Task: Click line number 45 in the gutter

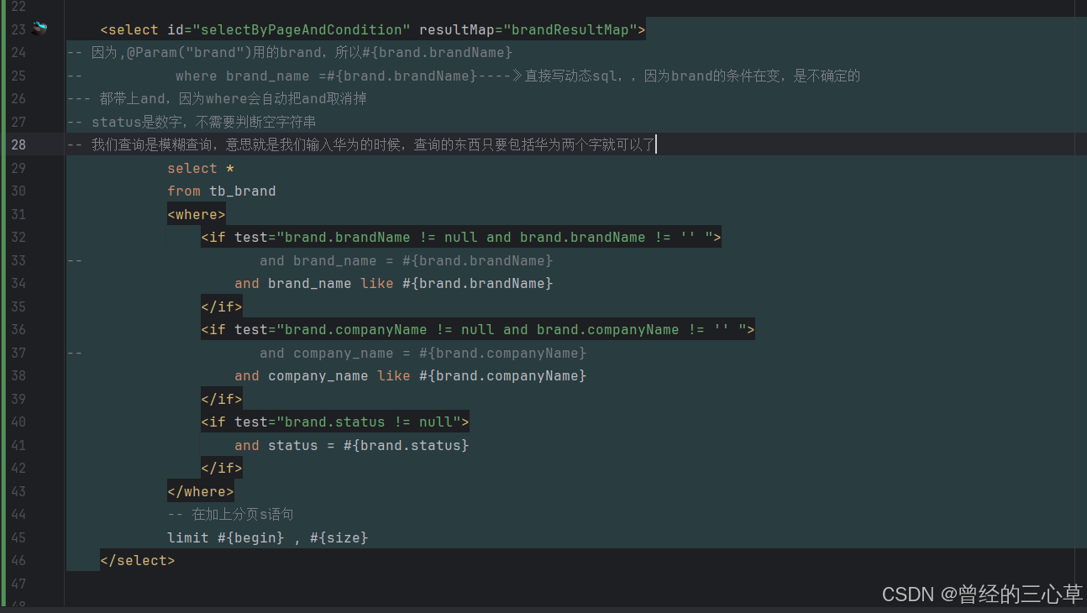Action: coord(18,538)
